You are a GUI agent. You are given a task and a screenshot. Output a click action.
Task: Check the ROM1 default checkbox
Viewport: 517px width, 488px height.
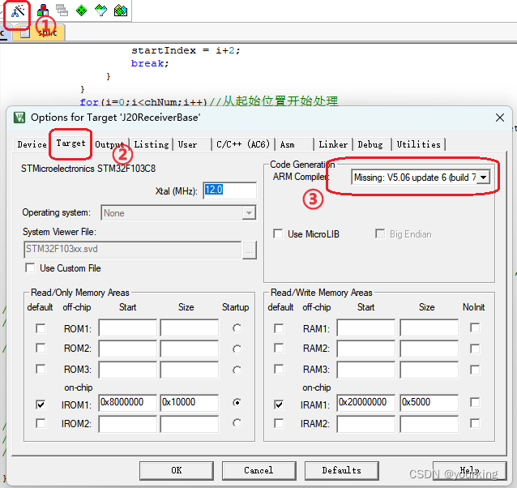41,328
